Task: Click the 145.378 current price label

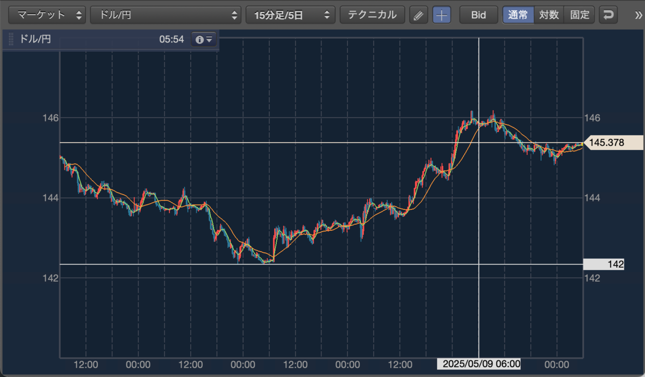Action: pos(613,143)
